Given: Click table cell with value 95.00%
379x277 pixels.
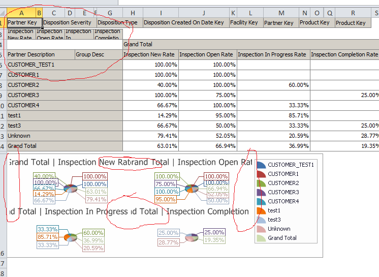Looking at the screenshot, I should tap(208, 115).
